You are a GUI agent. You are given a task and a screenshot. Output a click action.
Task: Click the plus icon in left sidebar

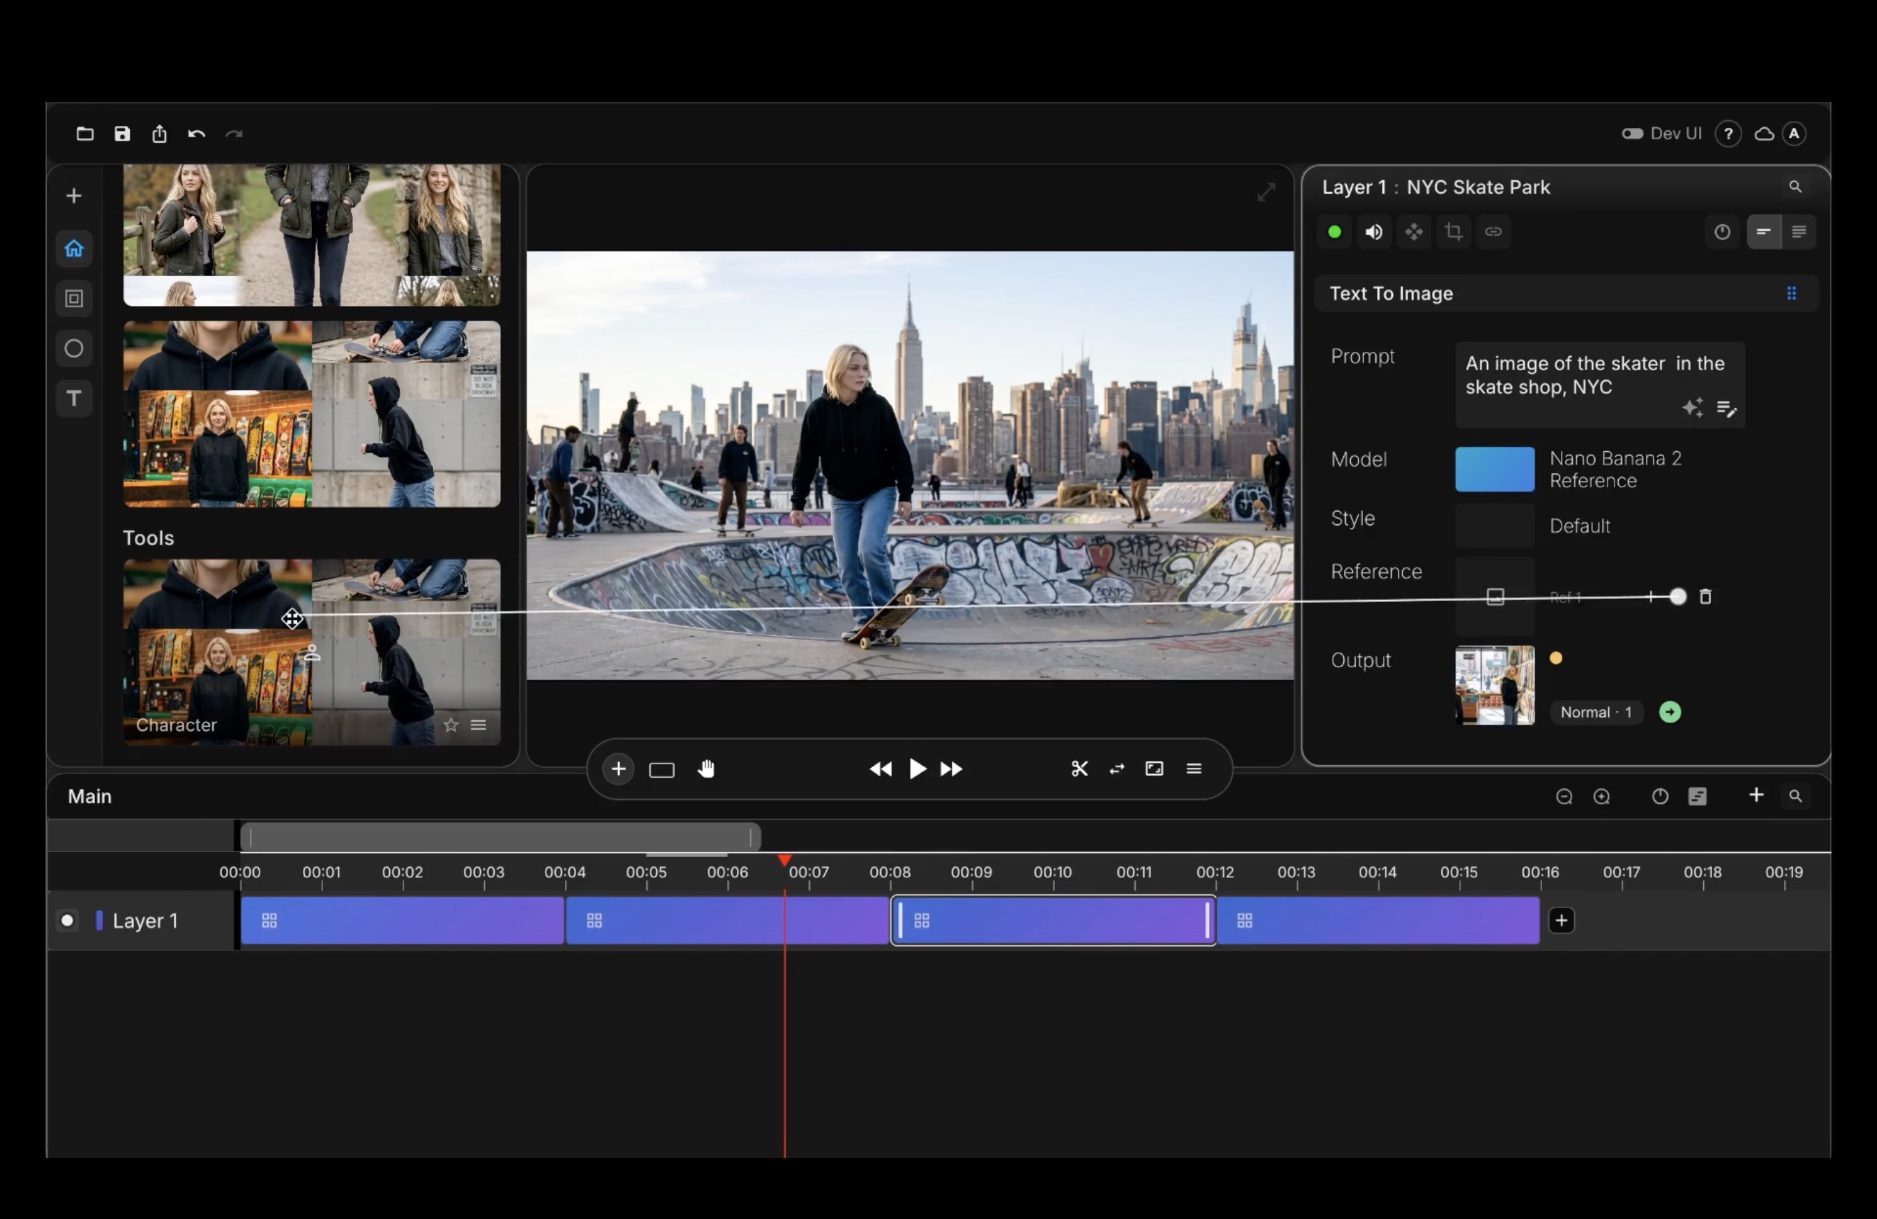pyautogui.click(x=74, y=196)
